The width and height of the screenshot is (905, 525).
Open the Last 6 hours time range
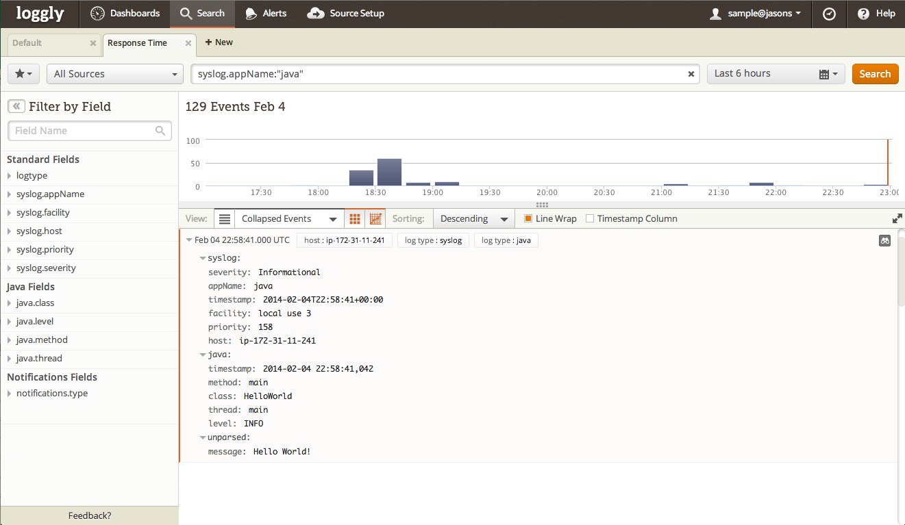tap(776, 74)
